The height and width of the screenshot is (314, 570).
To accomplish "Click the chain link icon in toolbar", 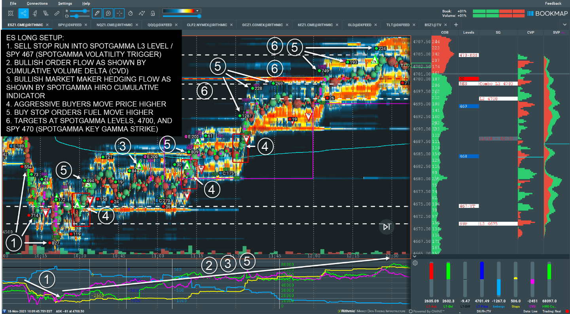I will point(57,13).
